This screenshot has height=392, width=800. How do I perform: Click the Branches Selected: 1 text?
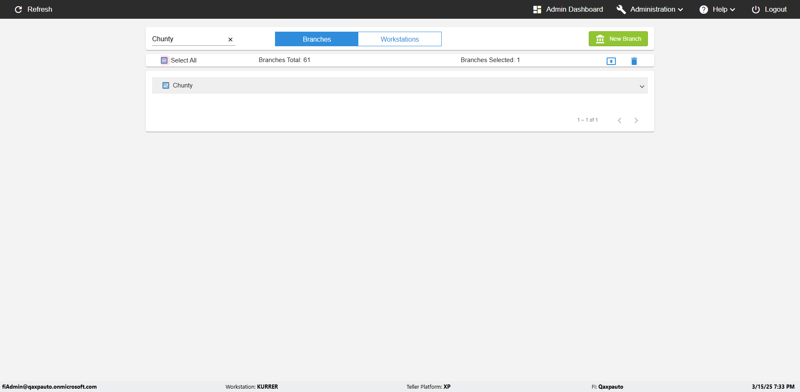click(x=490, y=60)
